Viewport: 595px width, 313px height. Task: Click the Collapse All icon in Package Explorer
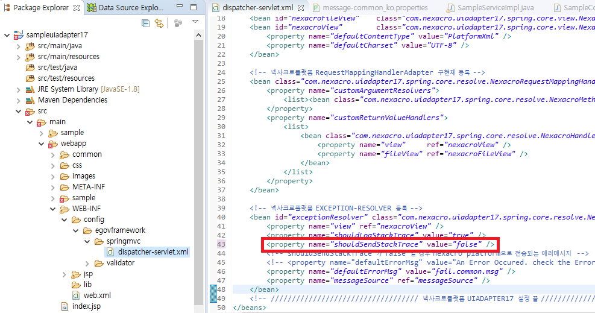point(145,23)
